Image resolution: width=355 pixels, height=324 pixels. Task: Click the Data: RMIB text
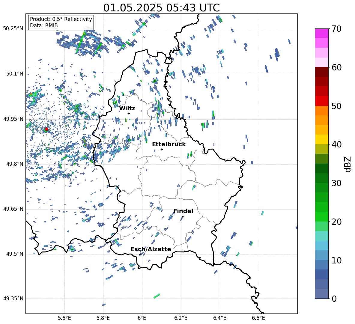tap(44, 25)
